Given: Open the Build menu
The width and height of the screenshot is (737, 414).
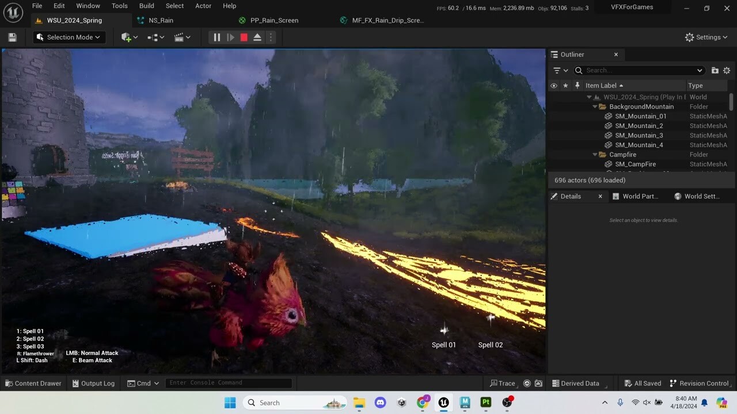Looking at the screenshot, I should click(x=146, y=6).
